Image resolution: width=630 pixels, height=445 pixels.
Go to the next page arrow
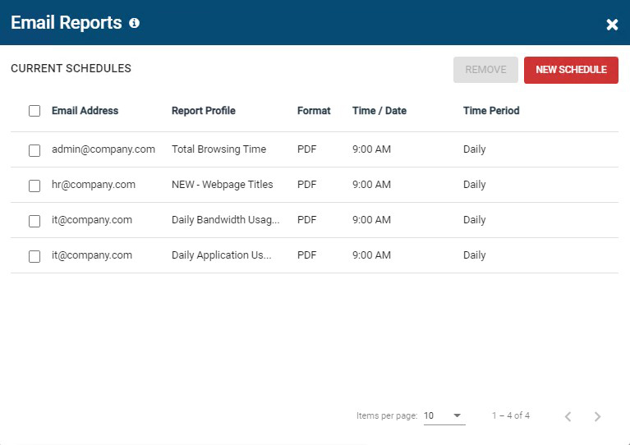[597, 416]
